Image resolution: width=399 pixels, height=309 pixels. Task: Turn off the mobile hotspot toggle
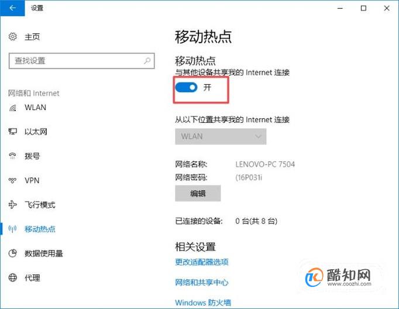186,87
